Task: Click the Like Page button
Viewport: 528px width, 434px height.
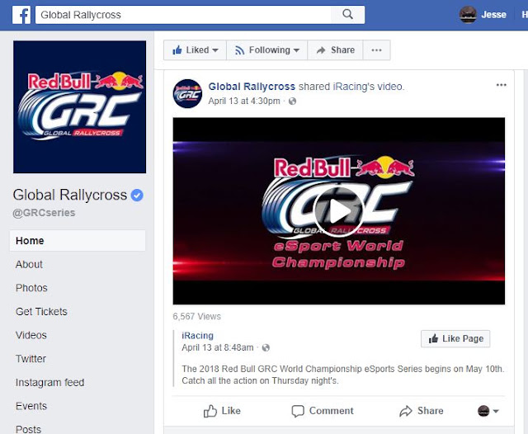Action: click(x=455, y=338)
